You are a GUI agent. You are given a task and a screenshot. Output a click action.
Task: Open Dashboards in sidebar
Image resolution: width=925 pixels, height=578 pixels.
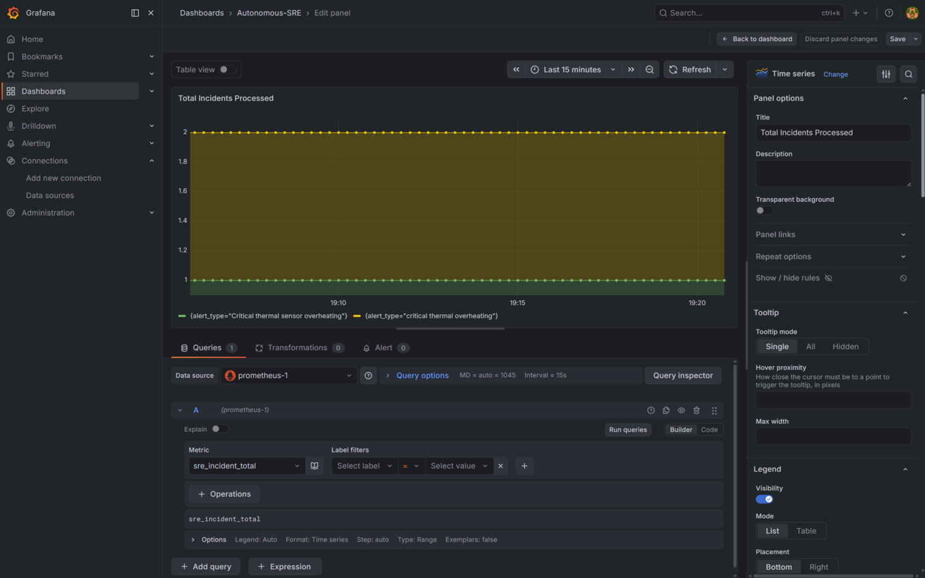[x=43, y=91]
